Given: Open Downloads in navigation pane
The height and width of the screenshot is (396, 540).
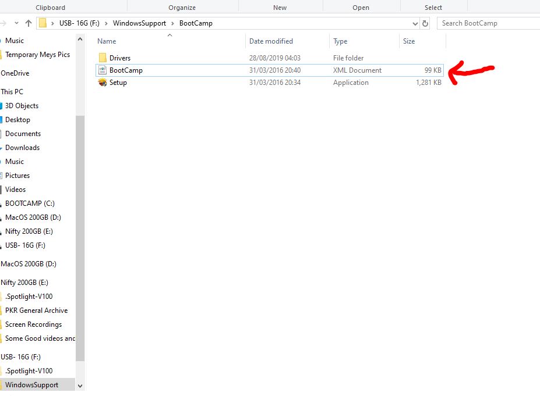Looking at the screenshot, I should click(x=22, y=148).
